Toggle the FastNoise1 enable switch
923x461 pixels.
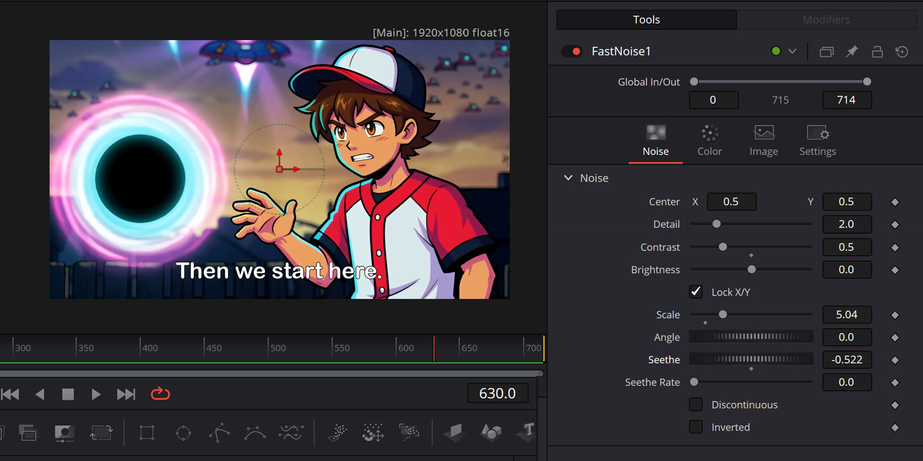pyautogui.click(x=572, y=51)
